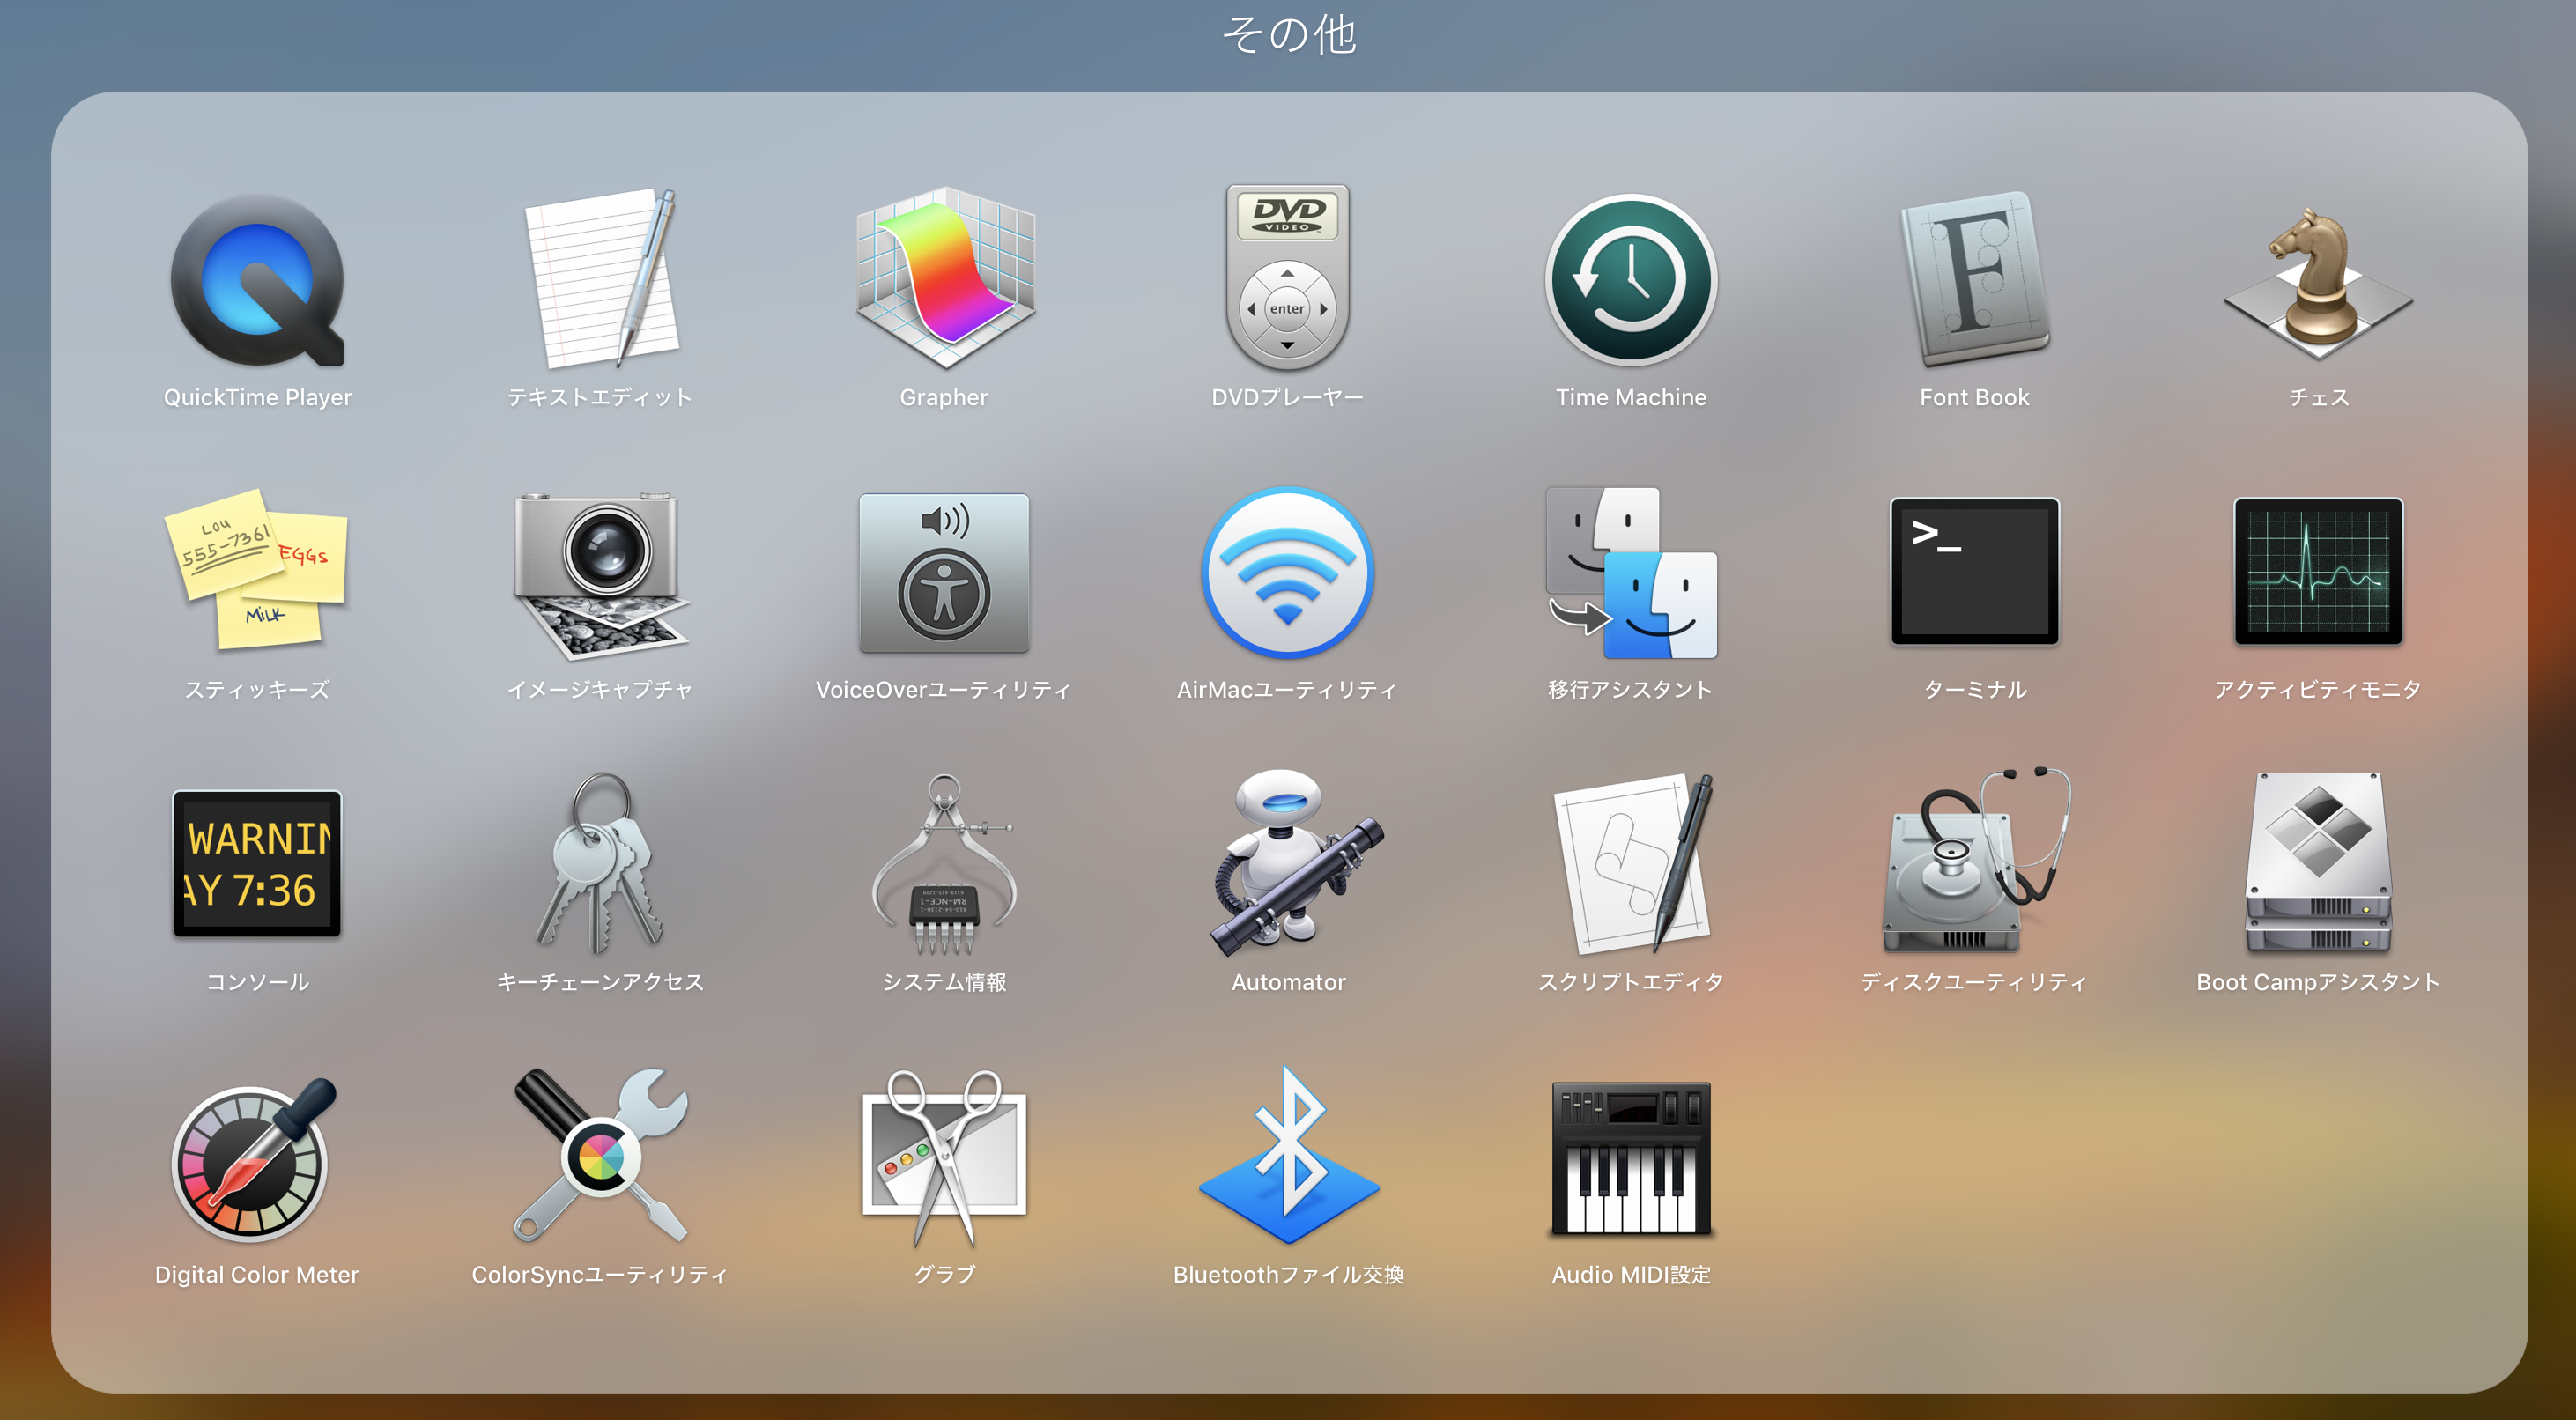Open the スクリプトエディタ icon
The image size is (2576, 1420).
(1633, 864)
